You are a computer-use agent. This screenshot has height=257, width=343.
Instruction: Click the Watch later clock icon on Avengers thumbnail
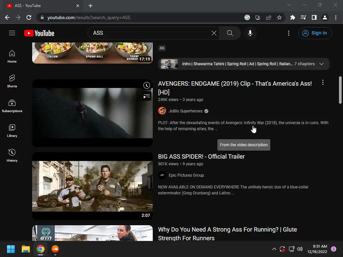147,85
